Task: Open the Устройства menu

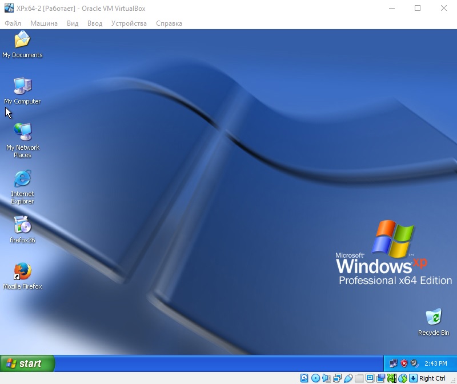Action: pyautogui.click(x=129, y=23)
